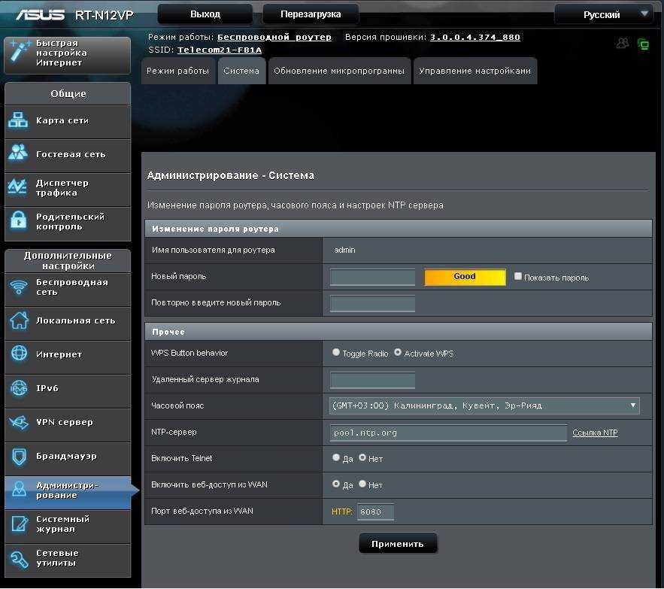
Task: Open the Часовой пояс timezone dropdown
Action: [x=484, y=405]
